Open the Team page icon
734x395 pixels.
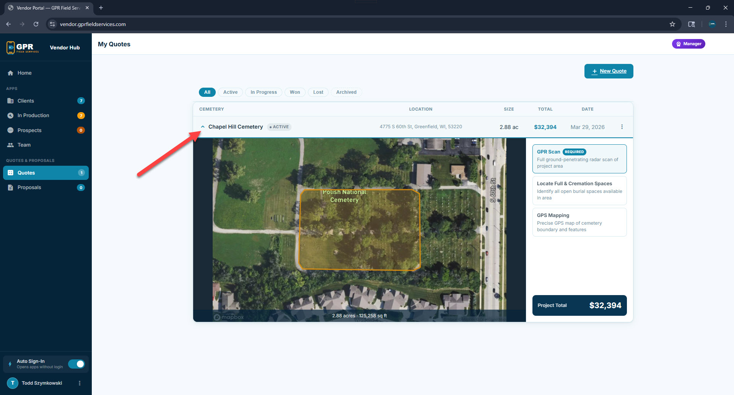pyautogui.click(x=10, y=145)
